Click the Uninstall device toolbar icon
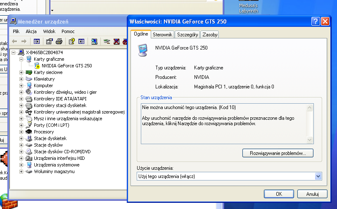337x209 pixels. click(116, 41)
